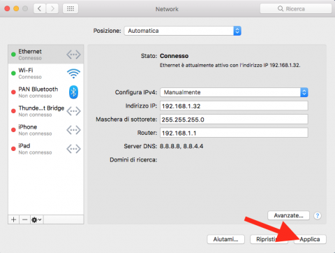Select the iPhone network service

coord(46,130)
